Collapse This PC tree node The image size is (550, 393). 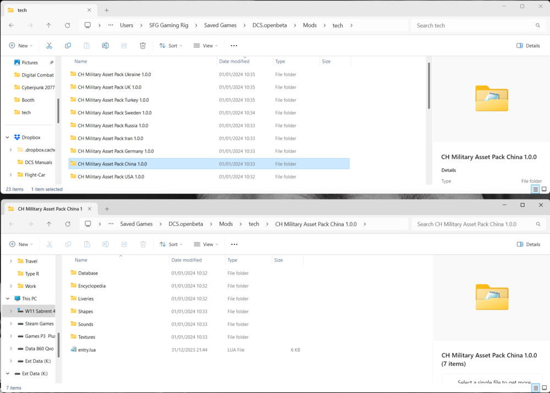(x=8, y=299)
